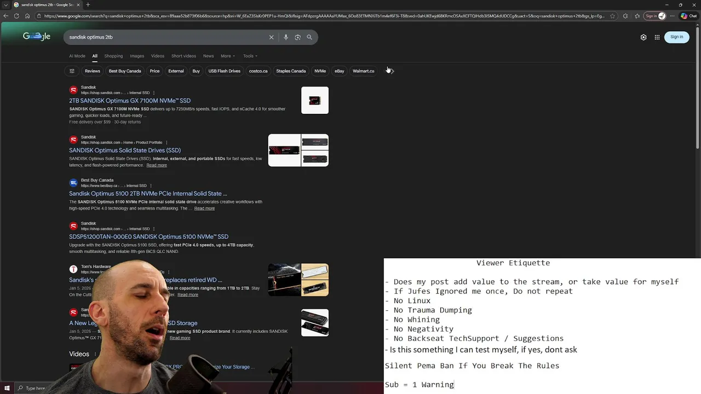This screenshot has height=394, width=701.
Task: Apply the costco.ca filter chip
Action: pyautogui.click(x=258, y=71)
